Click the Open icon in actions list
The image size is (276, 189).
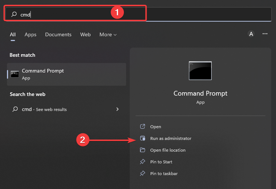[x=143, y=127]
